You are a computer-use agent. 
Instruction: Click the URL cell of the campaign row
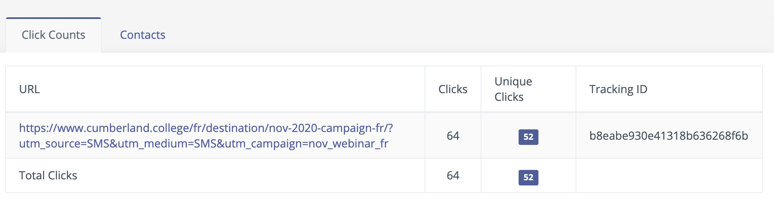(215, 135)
